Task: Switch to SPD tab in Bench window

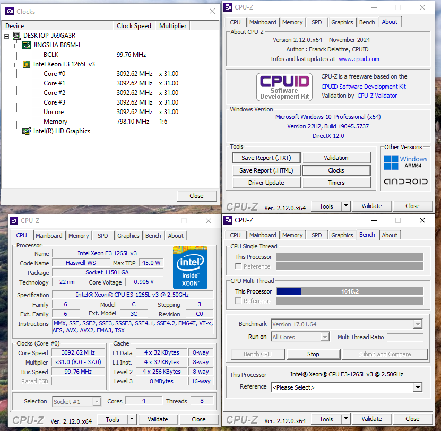Action: pyautogui.click(x=316, y=235)
